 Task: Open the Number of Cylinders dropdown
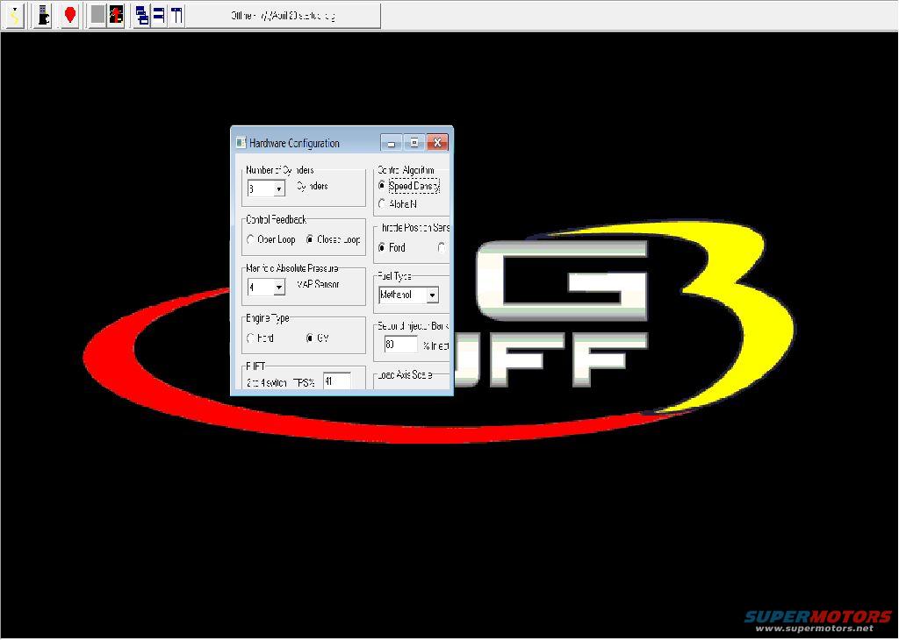(x=278, y=188)
